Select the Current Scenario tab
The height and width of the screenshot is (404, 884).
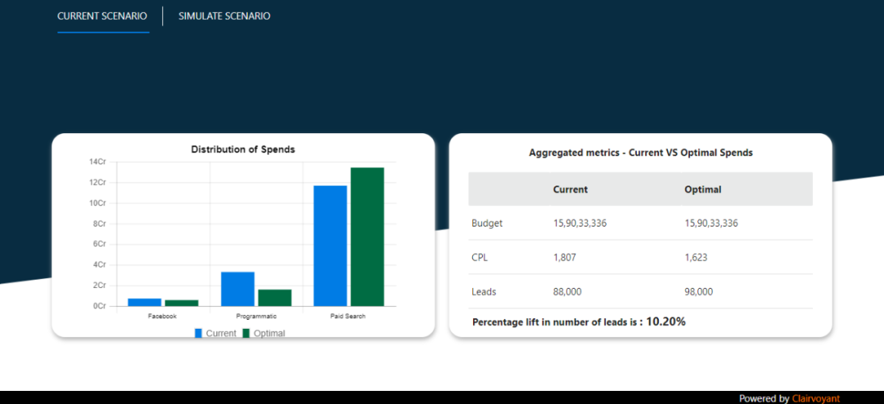[102, 16]
